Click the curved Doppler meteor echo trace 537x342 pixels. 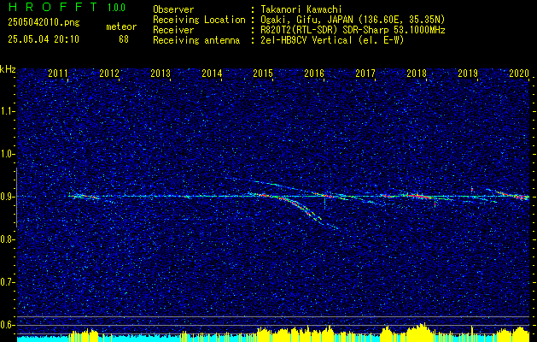click(298, 205)
